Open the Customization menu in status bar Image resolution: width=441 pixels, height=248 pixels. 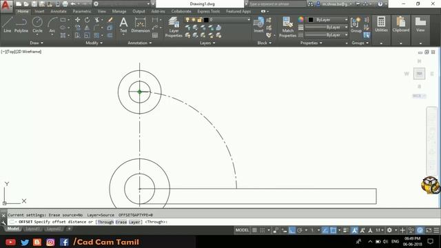click(436, 230)
